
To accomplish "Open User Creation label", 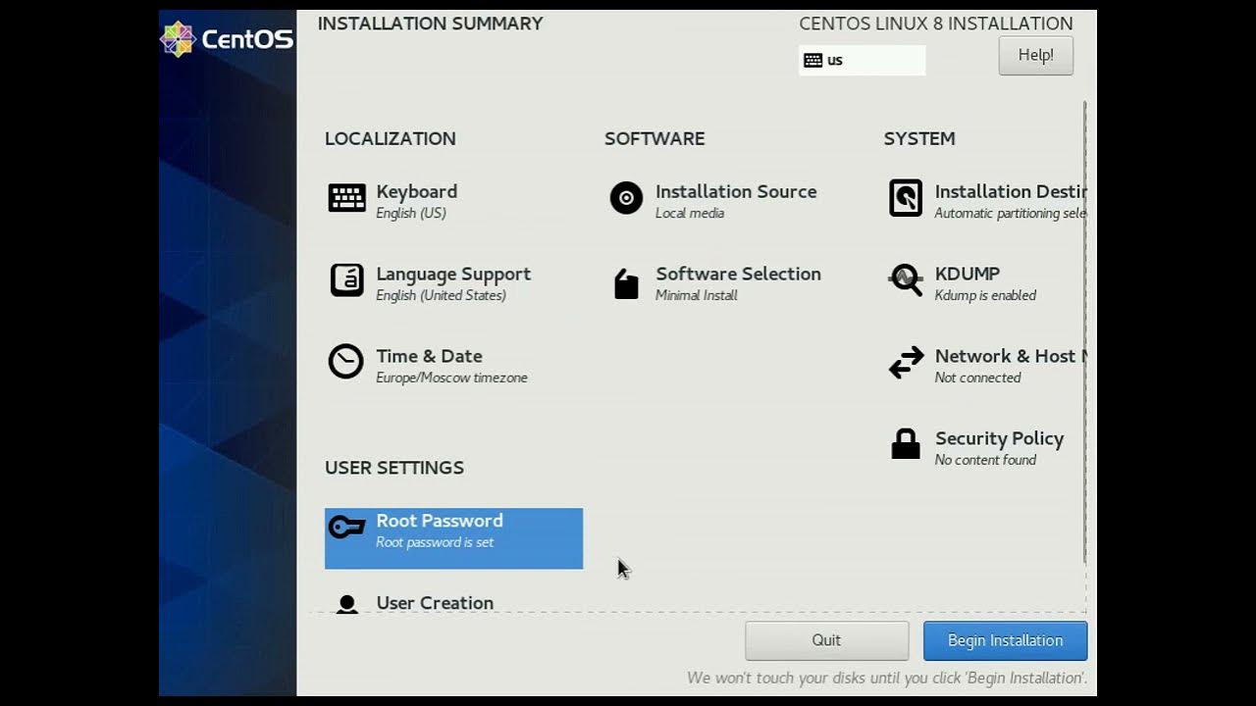I will click(435, 603).
